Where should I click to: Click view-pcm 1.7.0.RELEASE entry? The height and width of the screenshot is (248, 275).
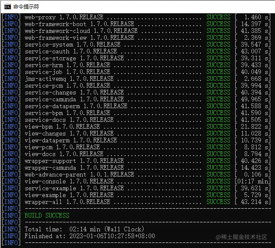point(62,147)
